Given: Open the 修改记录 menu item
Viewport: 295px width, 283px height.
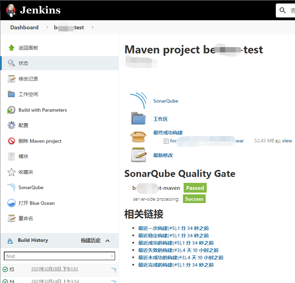Looking at the screenshot, I should (x=28, y=79).
